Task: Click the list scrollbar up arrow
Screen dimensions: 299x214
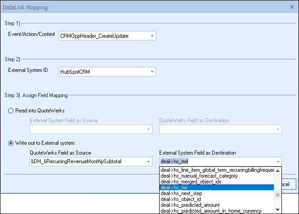Action: pos(278,170)
